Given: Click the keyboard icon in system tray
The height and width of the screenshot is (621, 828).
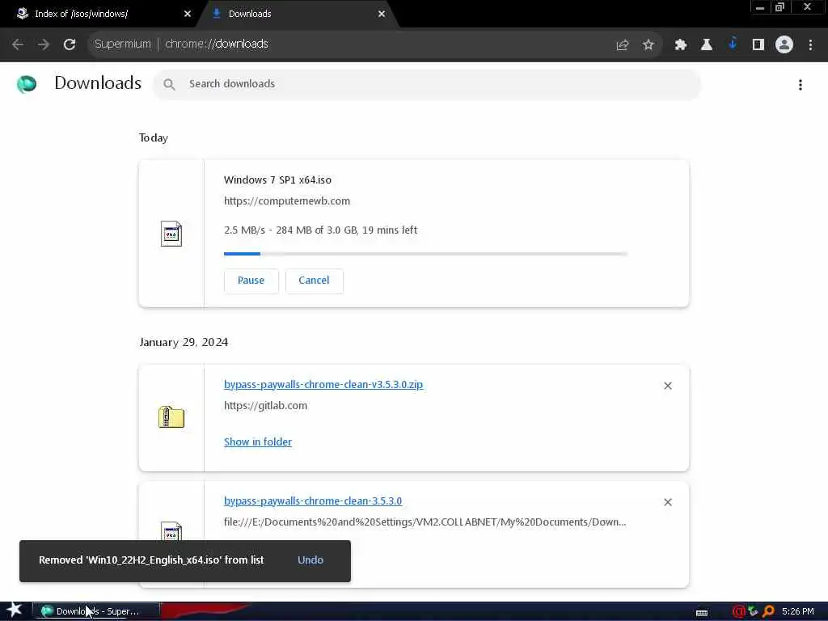Looking at the screenshot, I should (x=702, y=613).
